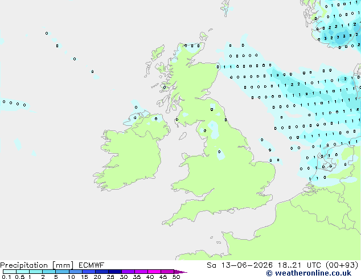Click the '10' legend value

71,277
